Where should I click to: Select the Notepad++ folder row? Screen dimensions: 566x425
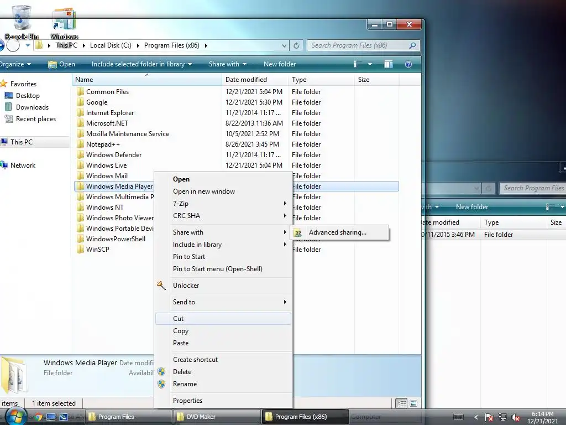tap(237, 144)
